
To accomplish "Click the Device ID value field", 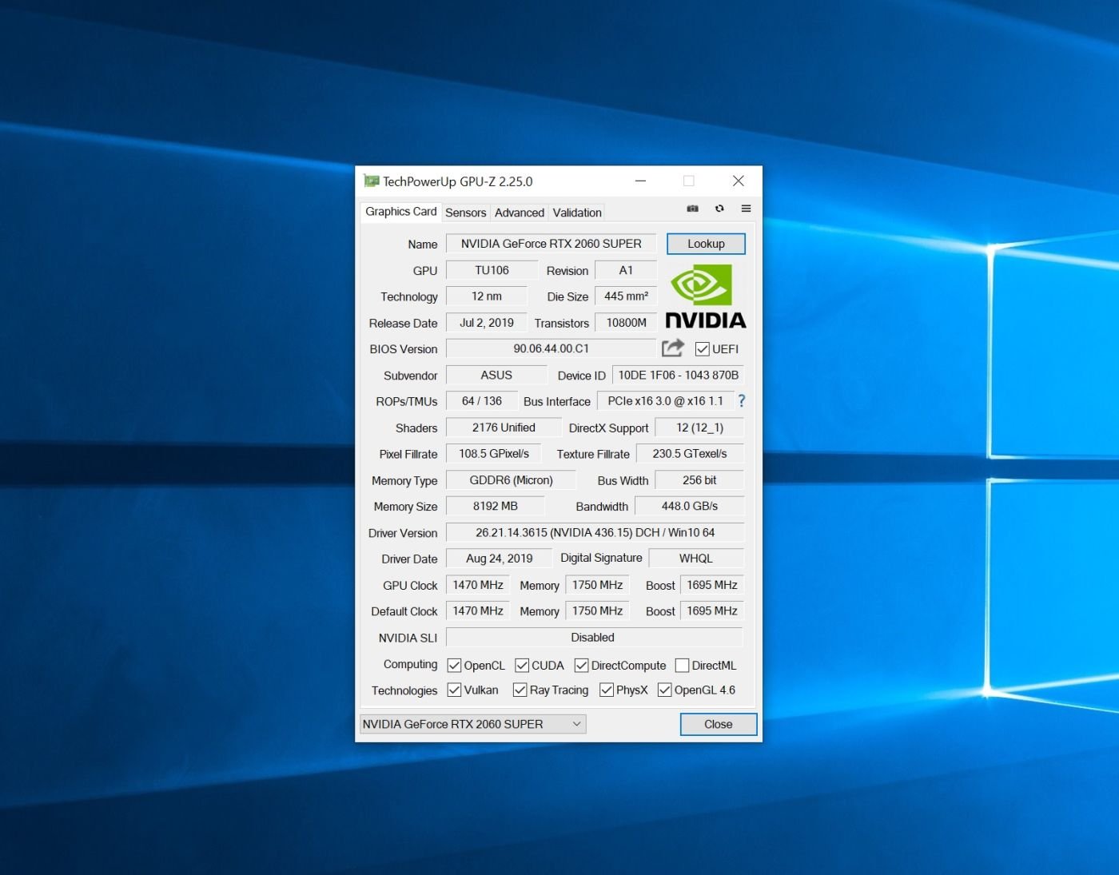I will coord(678,376).
